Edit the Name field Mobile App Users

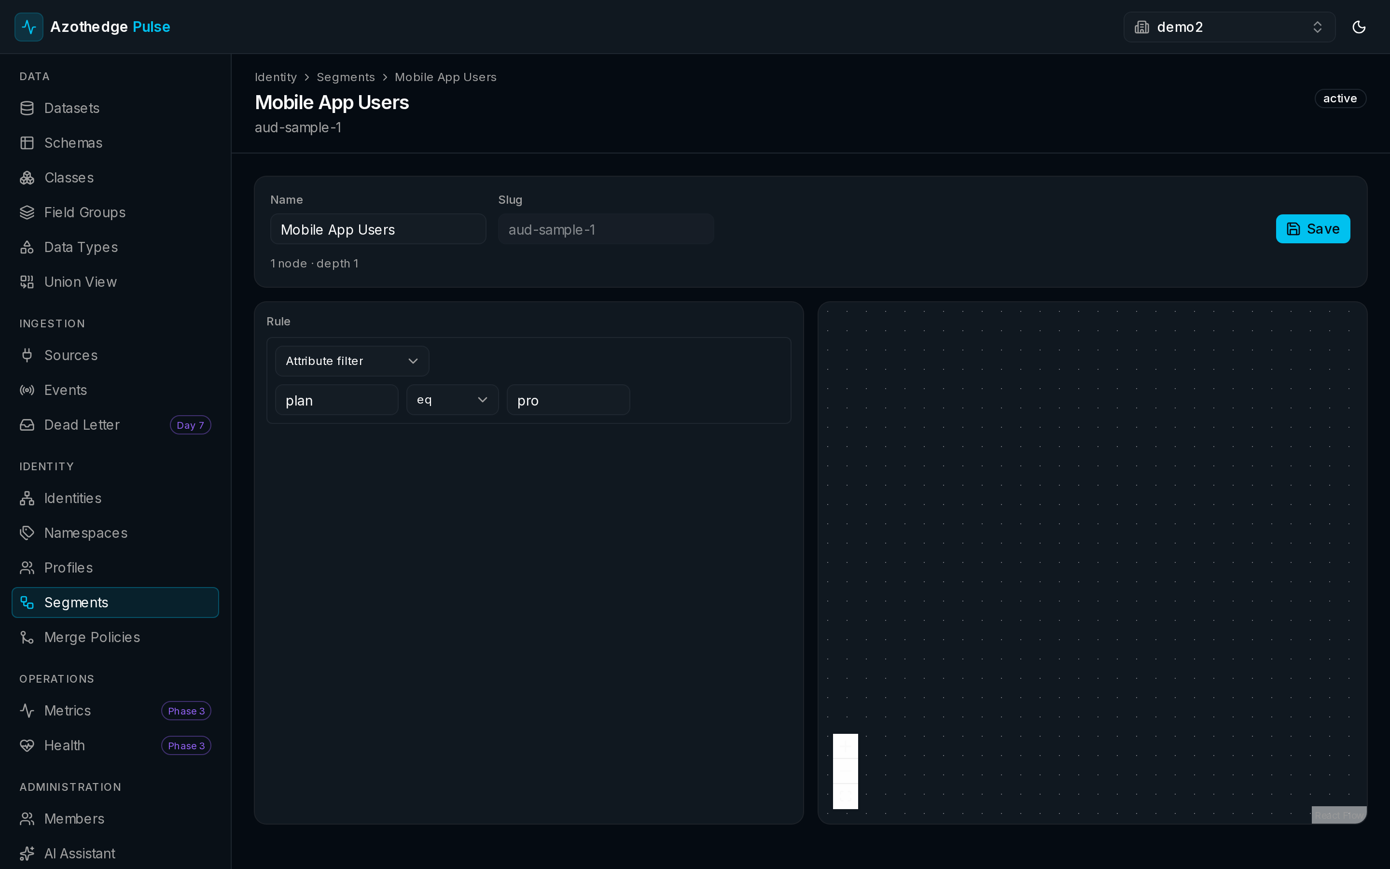click(x=378, y=229)
